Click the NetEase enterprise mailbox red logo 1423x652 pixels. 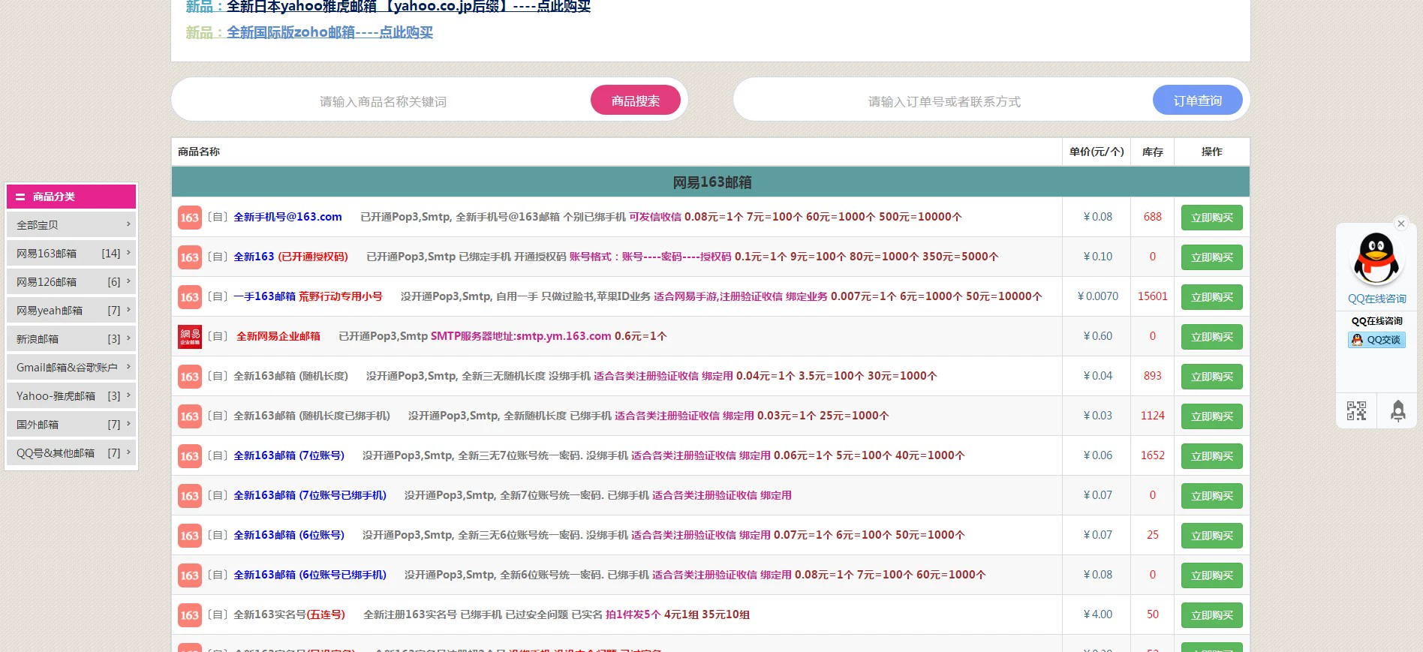pos(190,336)
